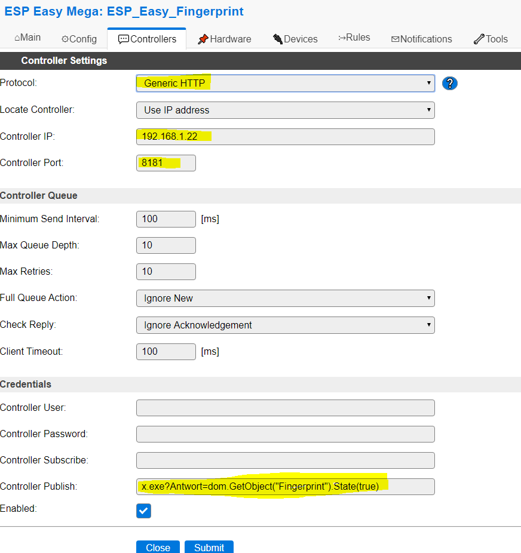Expand the Protocol dropdown
The width and height of the screenshot is (521, 553).
click(285, 83)
